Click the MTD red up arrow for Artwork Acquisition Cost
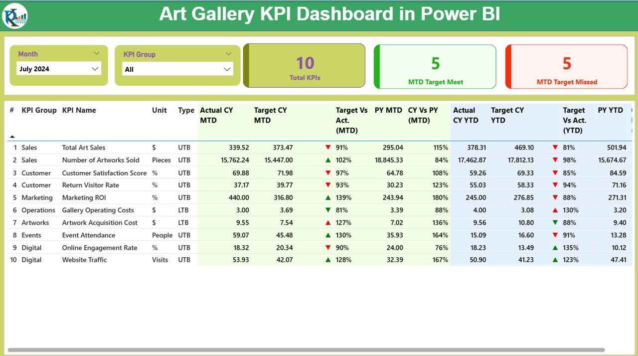The image size is (638, 356). coord(328,222)
